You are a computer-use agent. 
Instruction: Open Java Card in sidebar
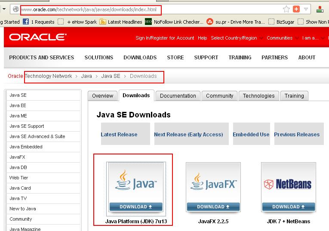pyautogui.click(x=43, y=188)
